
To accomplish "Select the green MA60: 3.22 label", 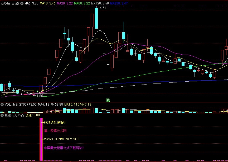I will pyautogui.click(x=82, y=3).
